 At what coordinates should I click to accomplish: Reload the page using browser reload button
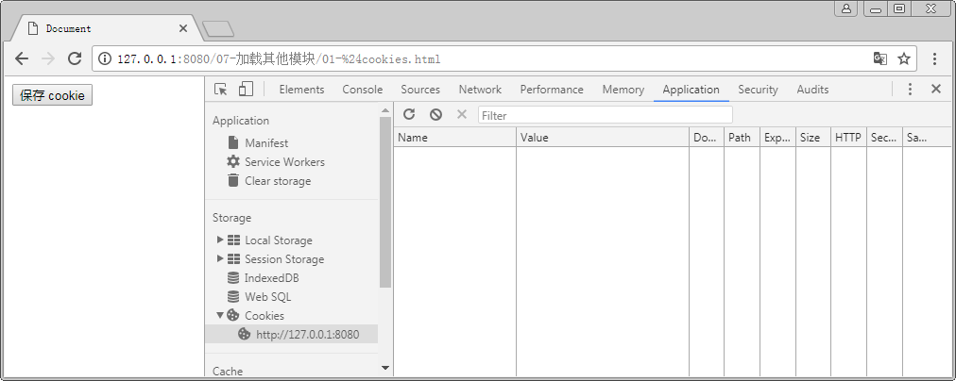75,58
